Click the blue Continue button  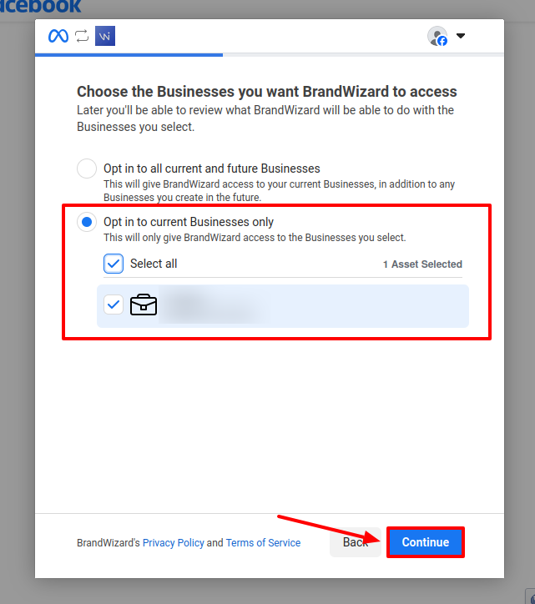point(426,542)
